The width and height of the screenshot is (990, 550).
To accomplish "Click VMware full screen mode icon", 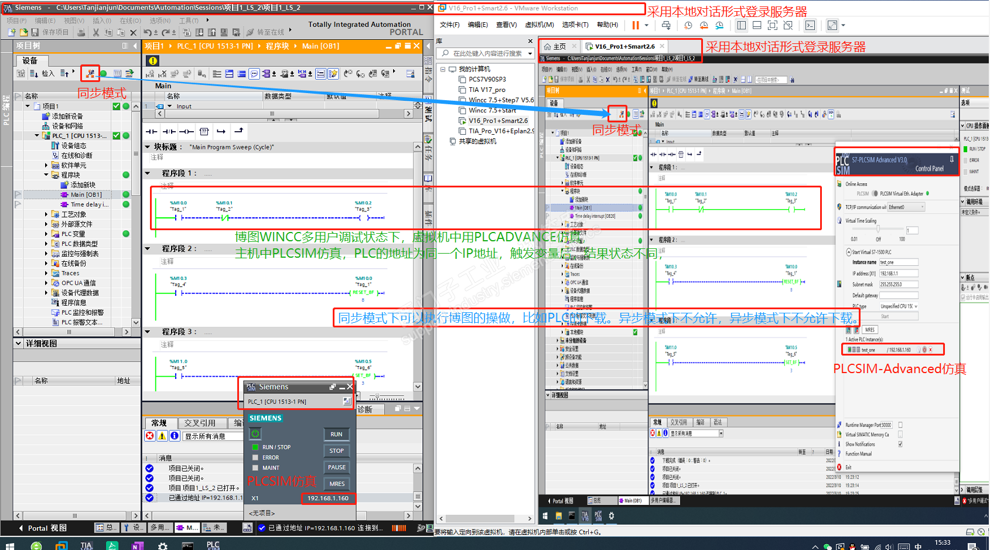I will click(x=773, y=25).
